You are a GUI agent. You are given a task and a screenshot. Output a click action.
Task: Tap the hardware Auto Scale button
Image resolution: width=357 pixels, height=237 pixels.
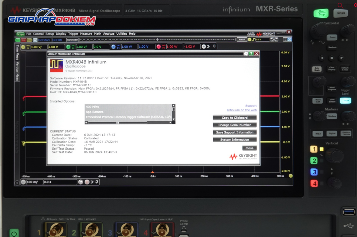click(x=317, y=69)
